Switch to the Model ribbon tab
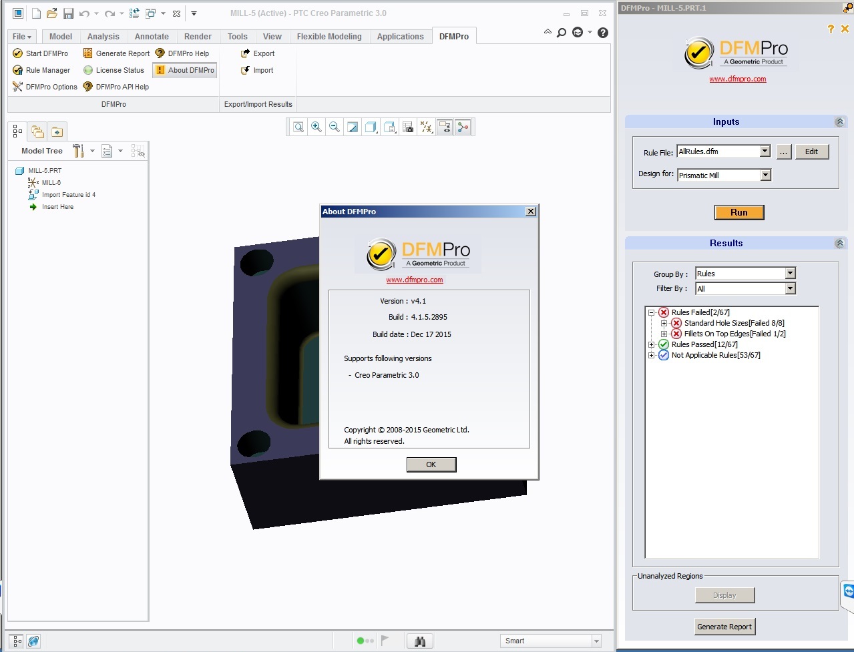The image size is (854, 652). point(61,37)
